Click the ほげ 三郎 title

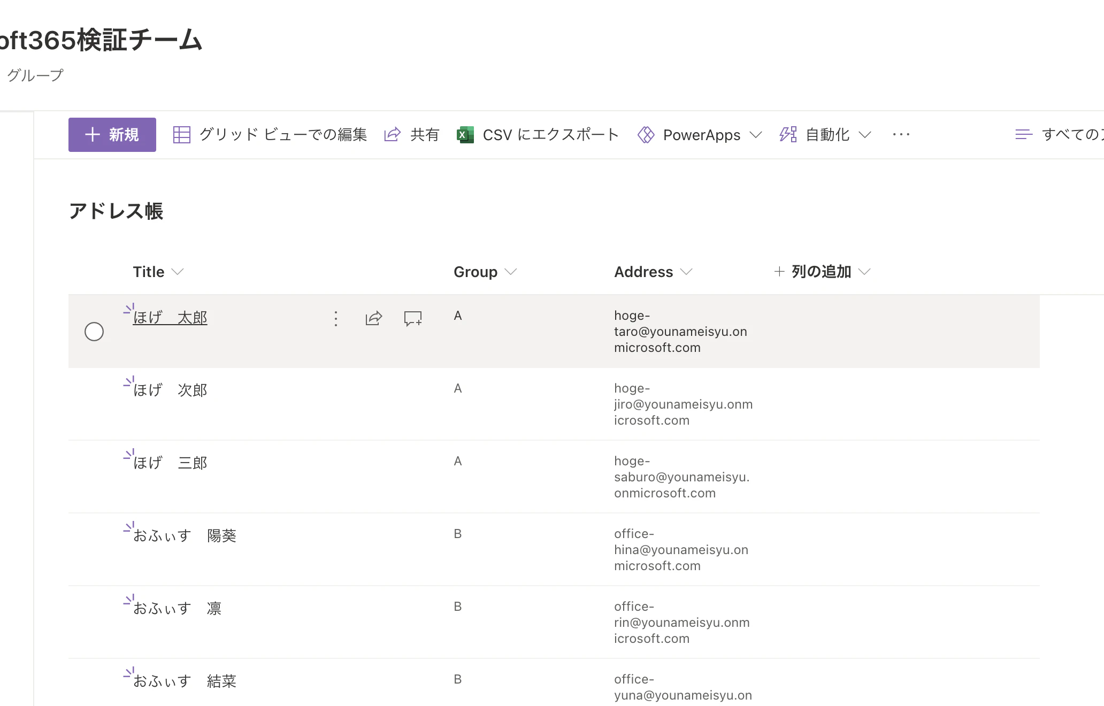(x=170, y=463)
